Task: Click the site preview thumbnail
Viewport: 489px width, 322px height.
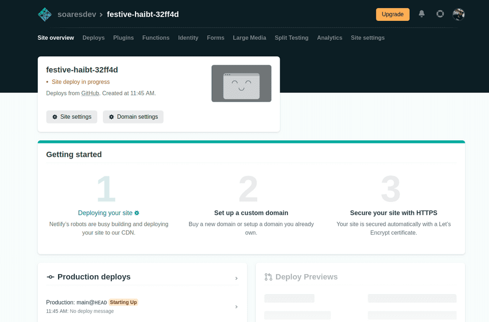Action: (x=241, y=83)
